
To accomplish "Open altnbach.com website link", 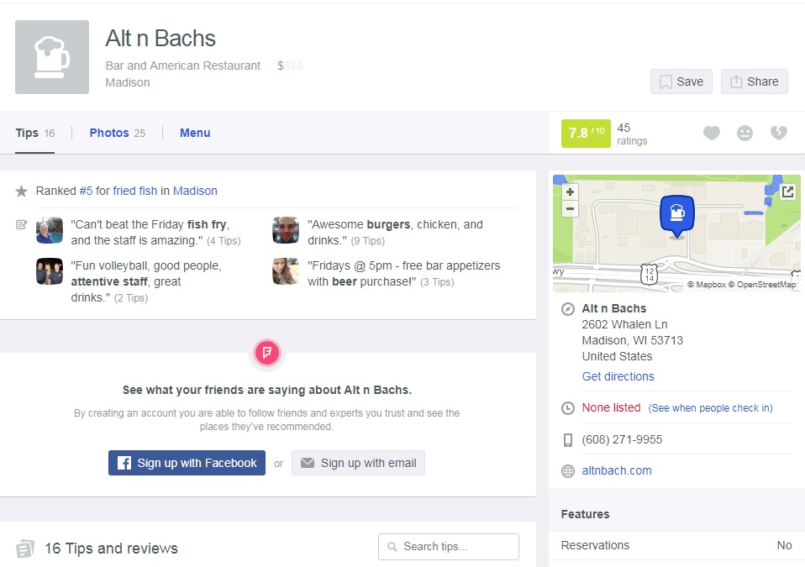I will click(x=617, y=470).
